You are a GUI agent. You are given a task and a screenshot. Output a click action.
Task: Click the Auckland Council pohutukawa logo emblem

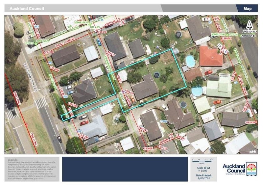(x=251, y=169)
